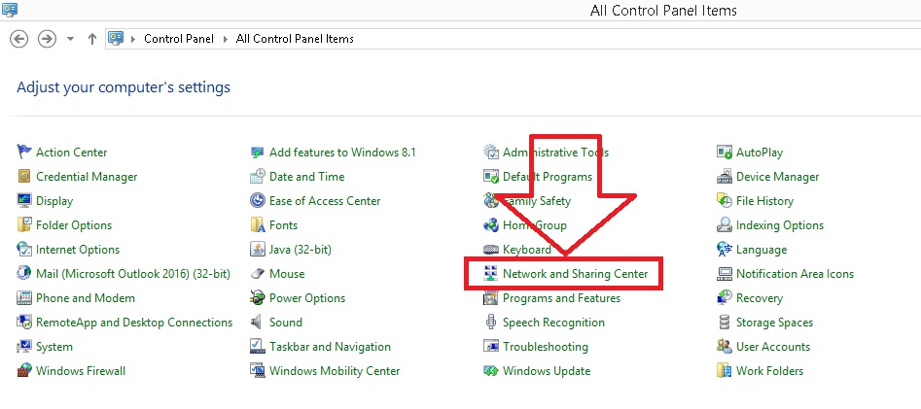Expand the chevron before All Control Panel Items
This screenshot has height=409, width=921.
pyautogui.click(x=227, y=39)
